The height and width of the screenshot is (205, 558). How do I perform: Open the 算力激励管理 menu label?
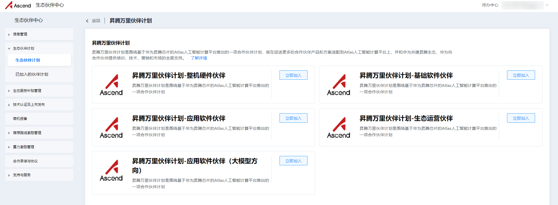click(x=23, y=147)
